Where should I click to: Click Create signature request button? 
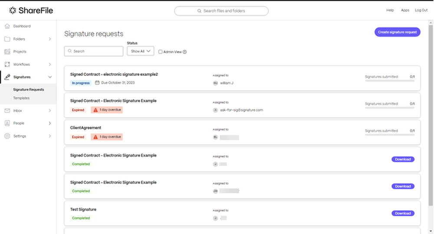397,32
